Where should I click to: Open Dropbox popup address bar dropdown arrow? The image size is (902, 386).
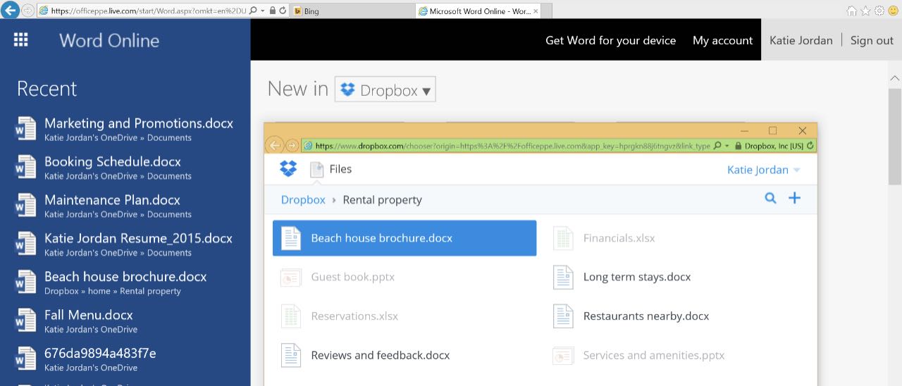click(x=727, y=146)
